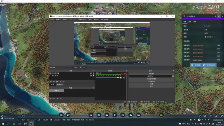Open the OBS 编辑(E) menu
Viewport: 224px width, 126px height.
pos(59,19)
